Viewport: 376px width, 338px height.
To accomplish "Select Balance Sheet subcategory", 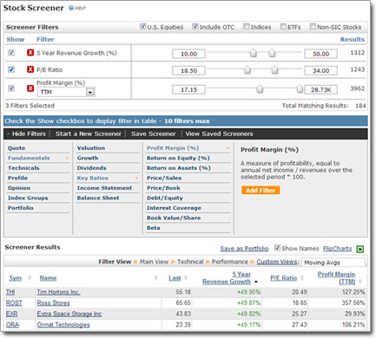I will [x=98, y=198].
